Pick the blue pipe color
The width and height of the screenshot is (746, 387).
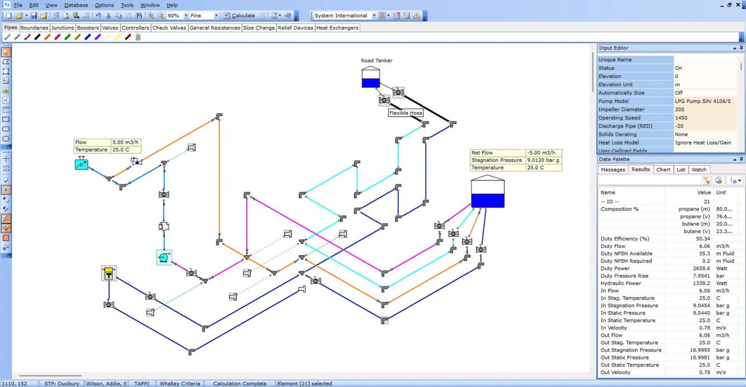(87, 37)
